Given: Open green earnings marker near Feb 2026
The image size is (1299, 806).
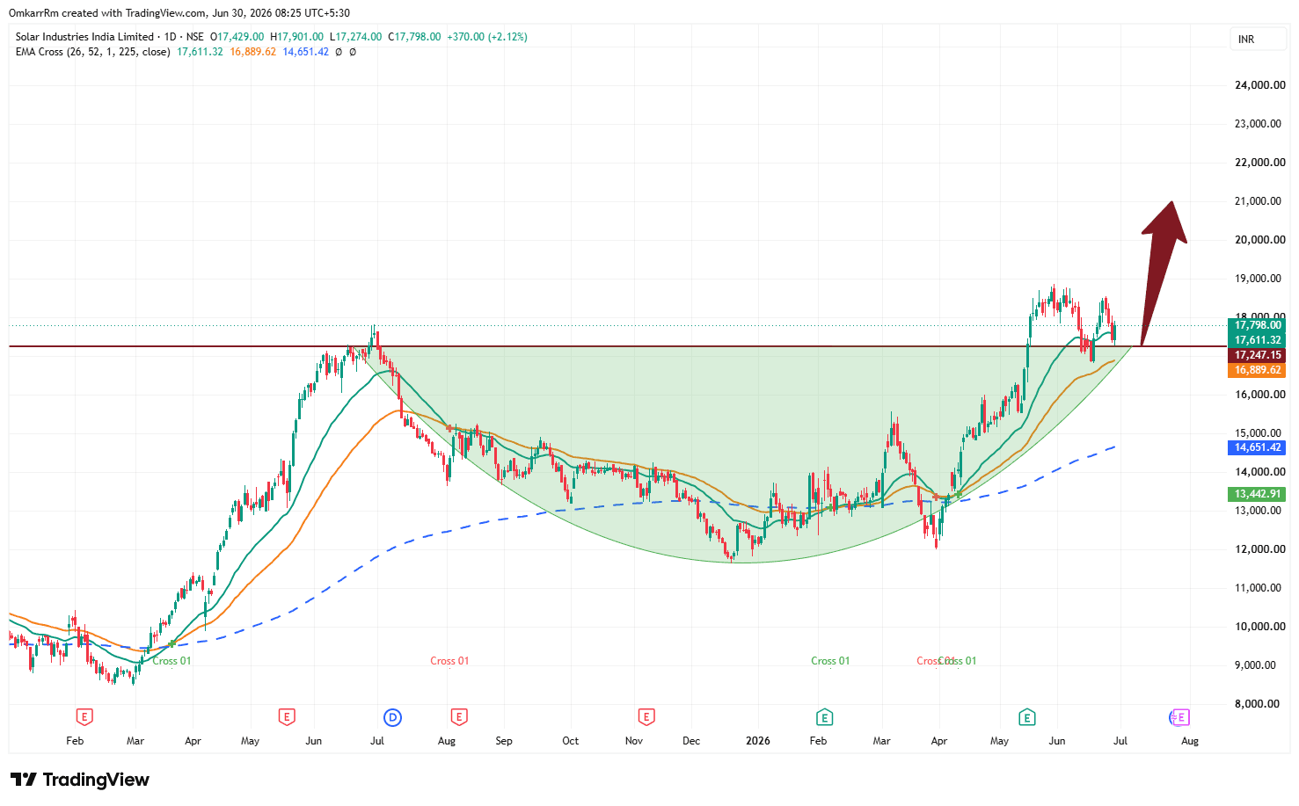Looking at the screenshot, I should pyautogui.click(x=824, y=717).
